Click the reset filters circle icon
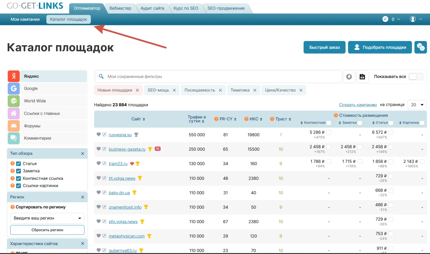The height and width of the screenshot is (254, 430). [x=349, y=77]
